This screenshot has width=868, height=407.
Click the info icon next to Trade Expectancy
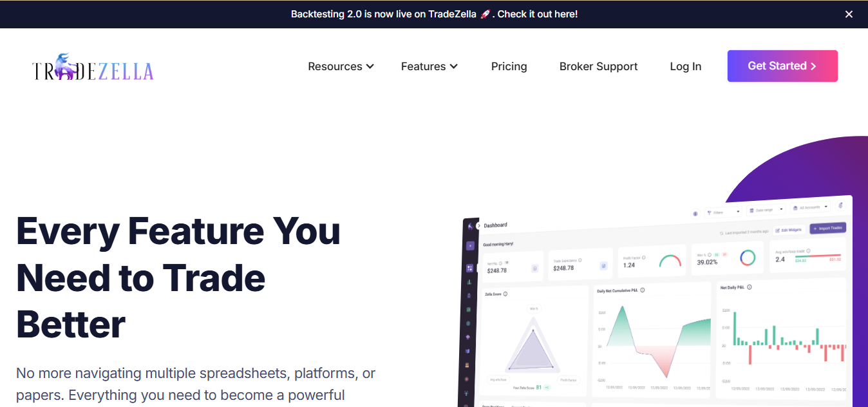tap(580, 260)
